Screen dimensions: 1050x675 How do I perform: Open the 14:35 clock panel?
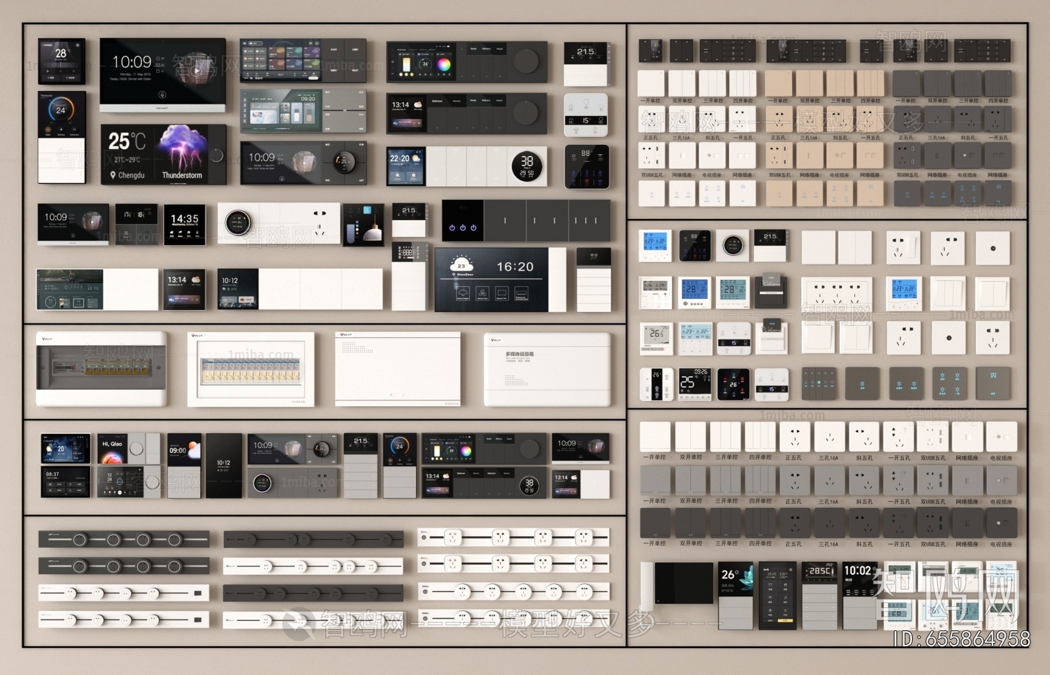click(x=184, y=224)
